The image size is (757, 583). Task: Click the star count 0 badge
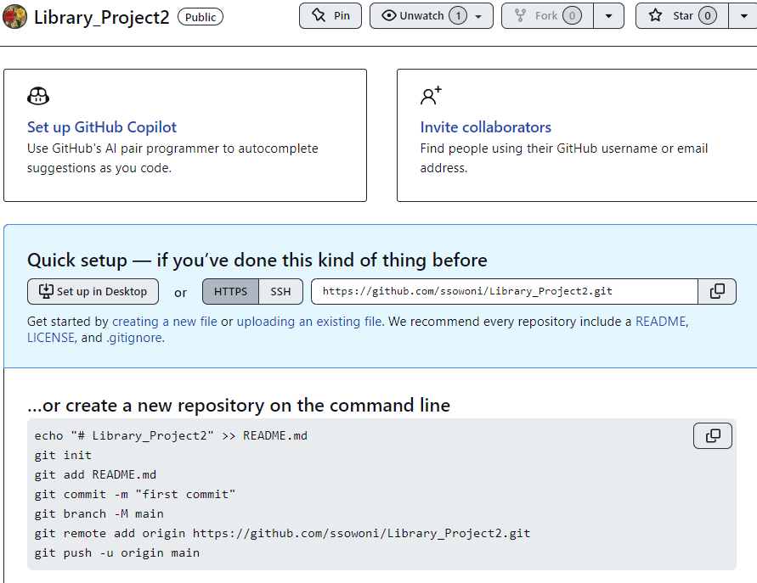tap(707, 16)
